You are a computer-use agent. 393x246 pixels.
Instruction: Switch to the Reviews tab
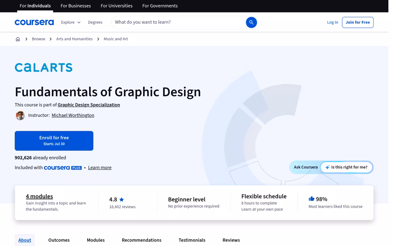pos(231,240)
